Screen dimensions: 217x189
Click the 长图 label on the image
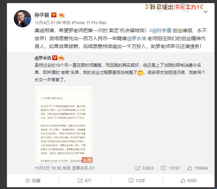click(x=87, y=160)
